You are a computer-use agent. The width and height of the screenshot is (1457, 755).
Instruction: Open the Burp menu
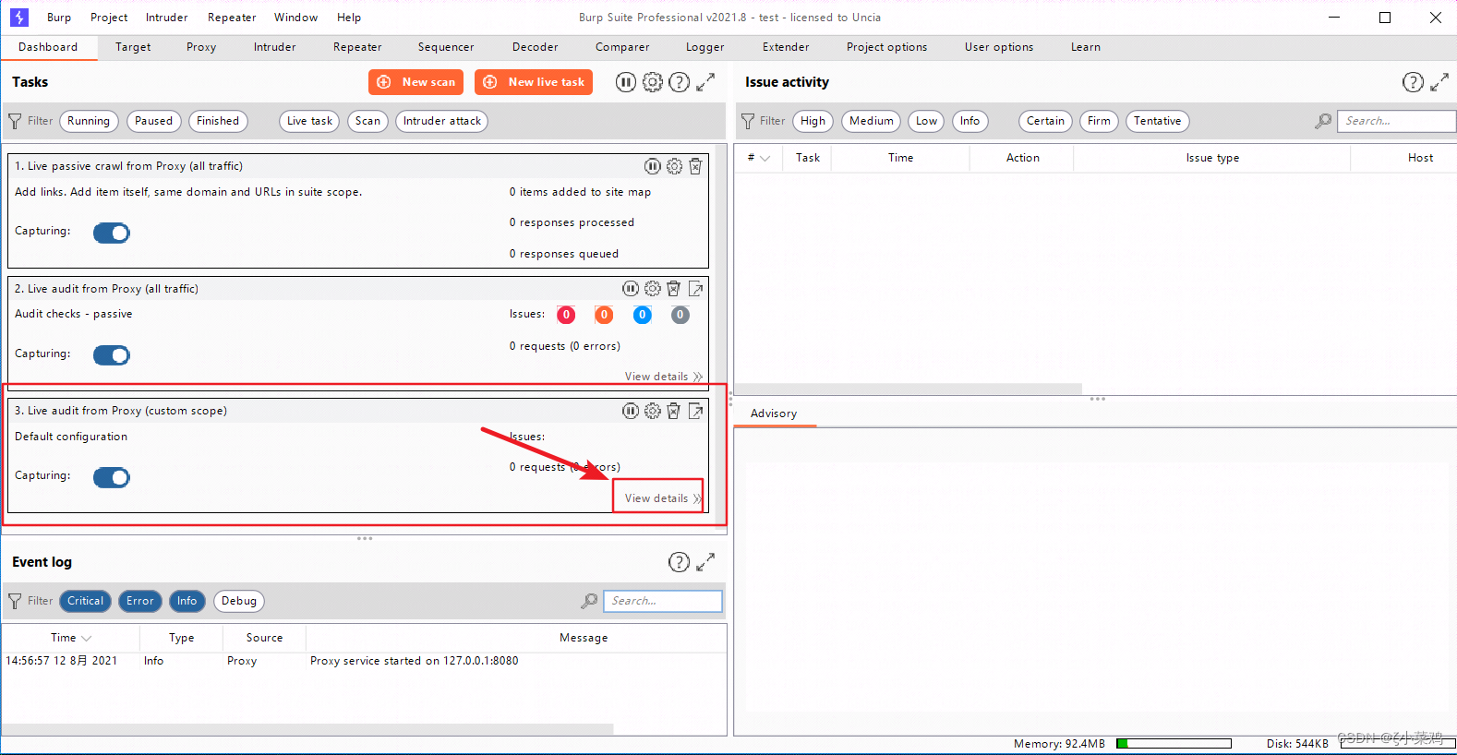click(x=59, y=18)
